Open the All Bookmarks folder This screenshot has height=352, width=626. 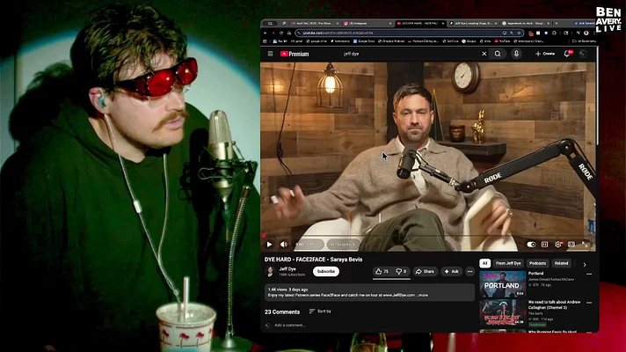584,41
